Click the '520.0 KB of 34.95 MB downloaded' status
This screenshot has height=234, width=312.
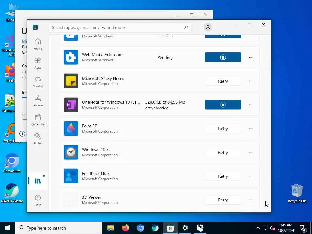pos(165,105)
